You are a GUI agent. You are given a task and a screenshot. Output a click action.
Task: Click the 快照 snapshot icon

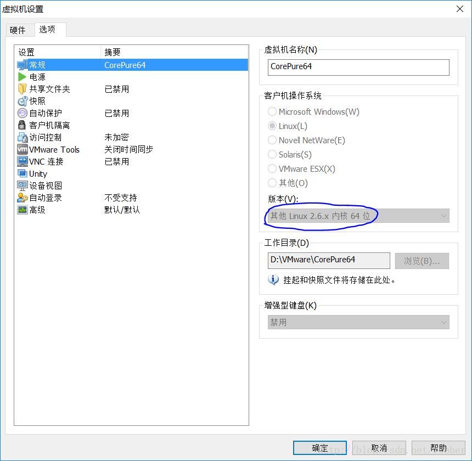pyautogui.click(x=23, y=101)
